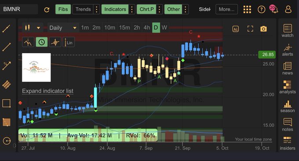The height and width of the screenshot is (161, 299).
Task: Open Trends options three-dot menu
Action: click(97, 9)
